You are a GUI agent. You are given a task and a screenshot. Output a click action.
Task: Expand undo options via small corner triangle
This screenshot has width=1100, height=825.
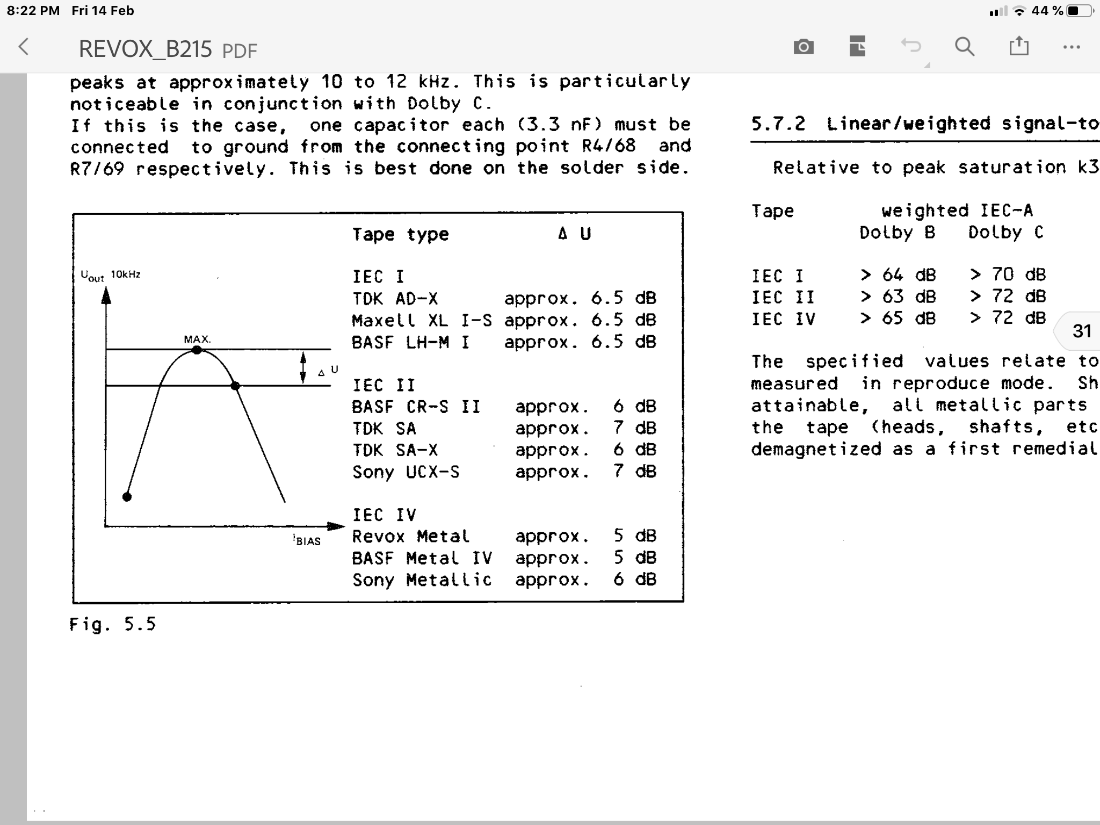pyautogui.click(x=927, y=66)
